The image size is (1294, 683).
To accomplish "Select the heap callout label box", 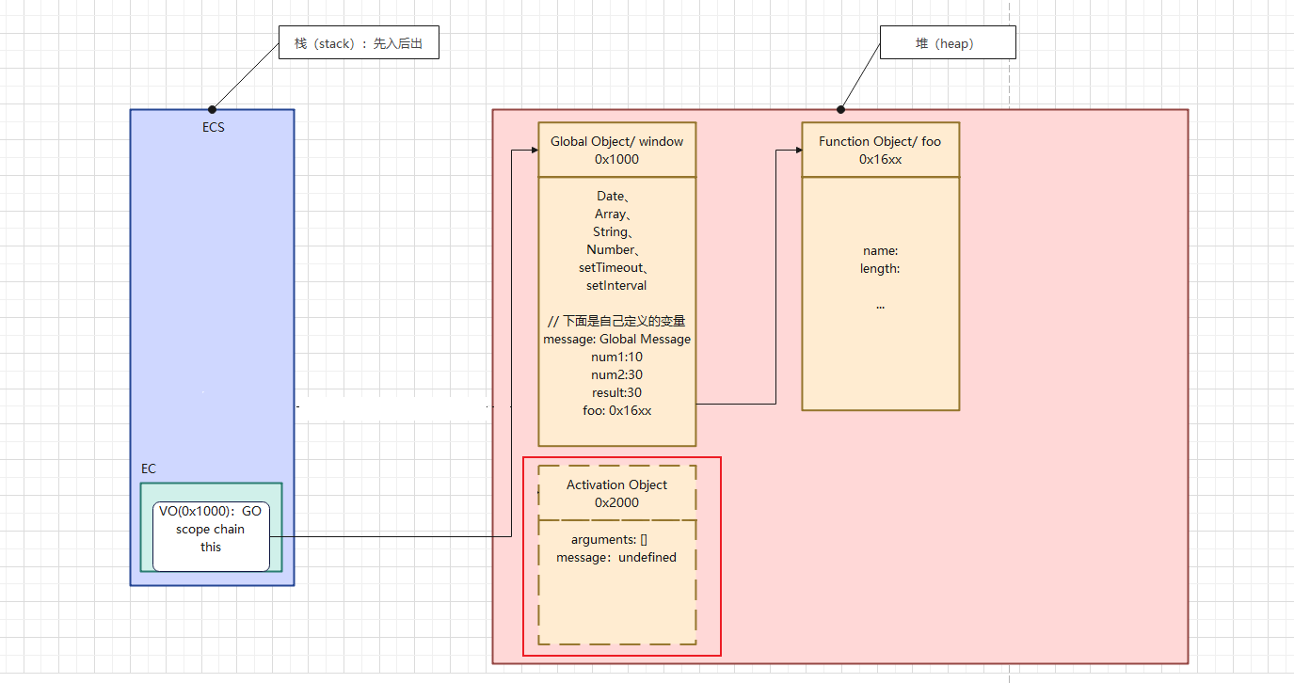I will coord(947,43).
